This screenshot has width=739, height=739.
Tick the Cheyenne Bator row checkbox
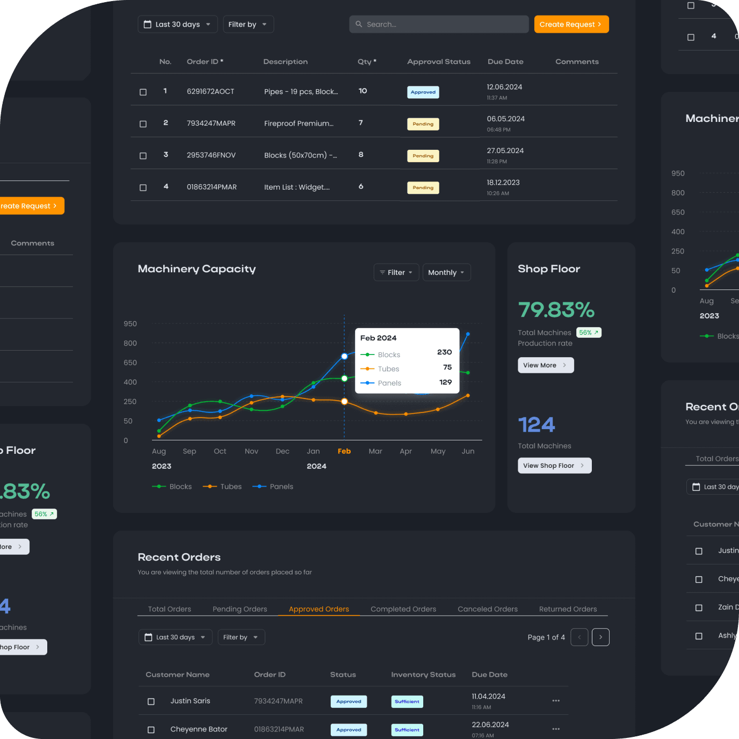[151, 730]
